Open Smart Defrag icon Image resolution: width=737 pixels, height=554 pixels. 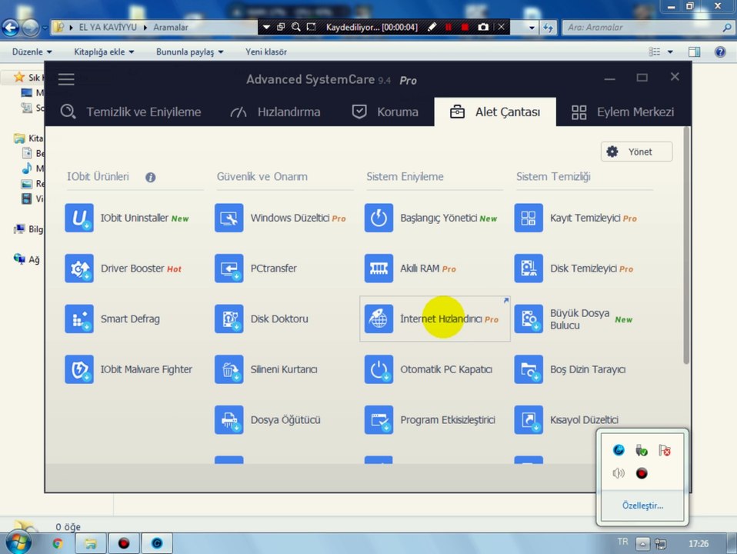[79, 319]
